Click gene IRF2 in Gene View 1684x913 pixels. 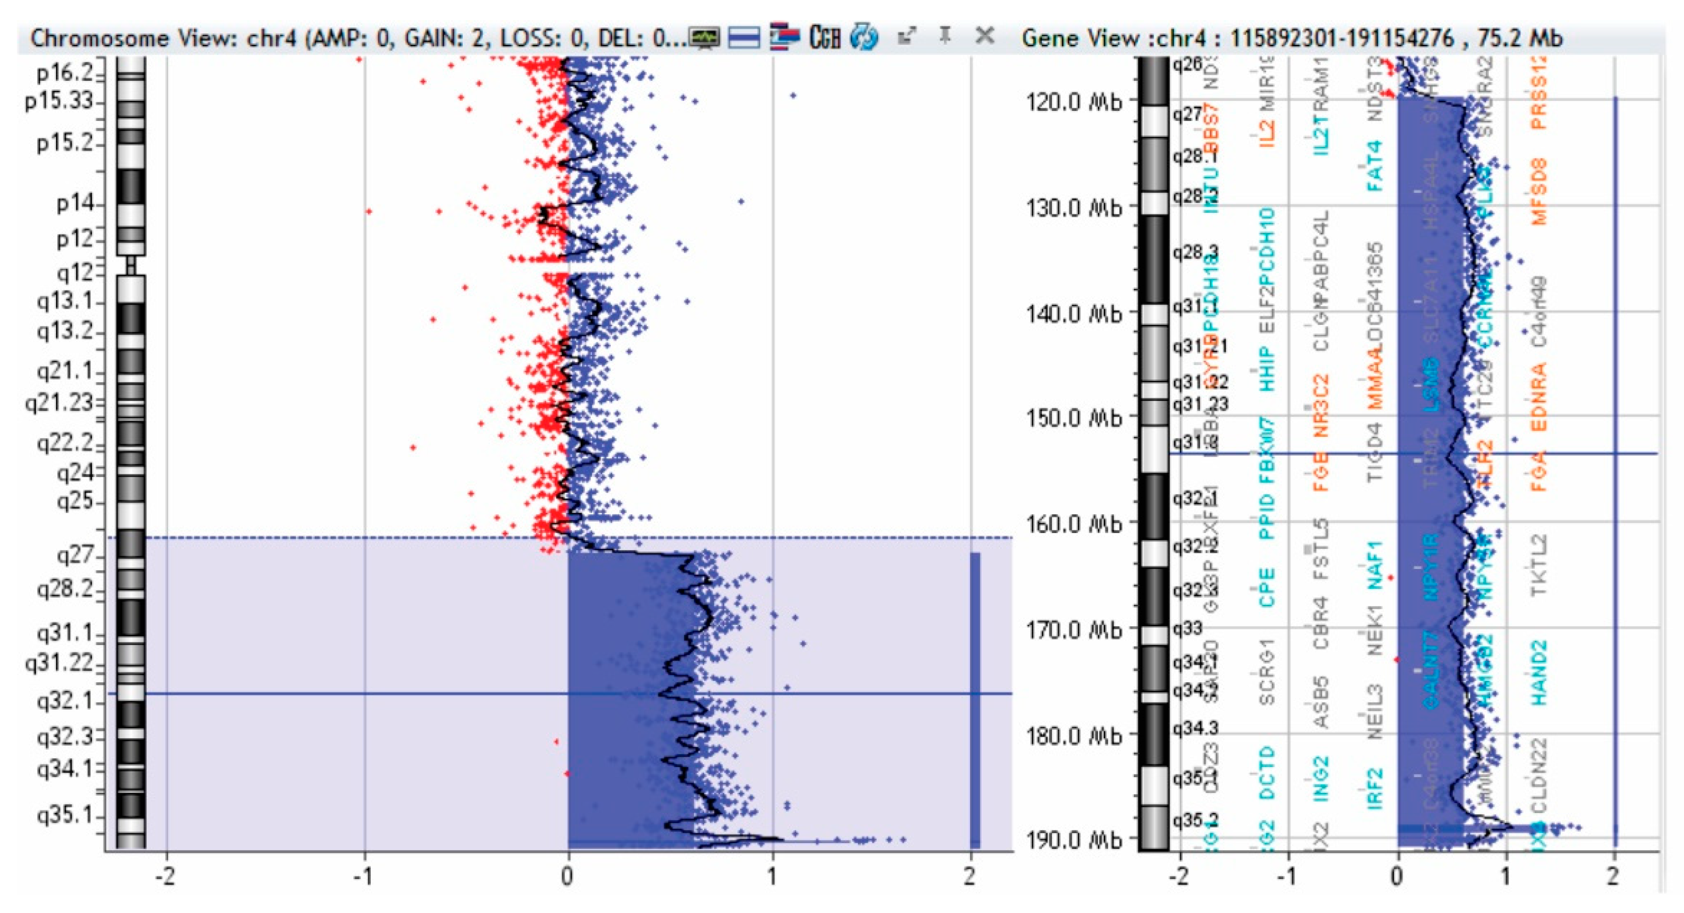pyautogui.click(x=1375, y=788)
